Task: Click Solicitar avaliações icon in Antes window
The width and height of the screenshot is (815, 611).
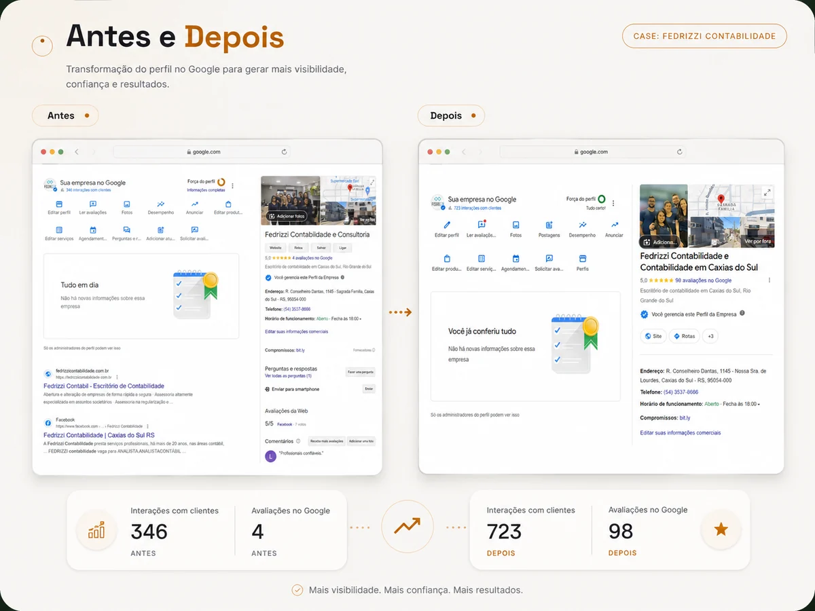Action: pyautogui.click(x=195, y=230)
